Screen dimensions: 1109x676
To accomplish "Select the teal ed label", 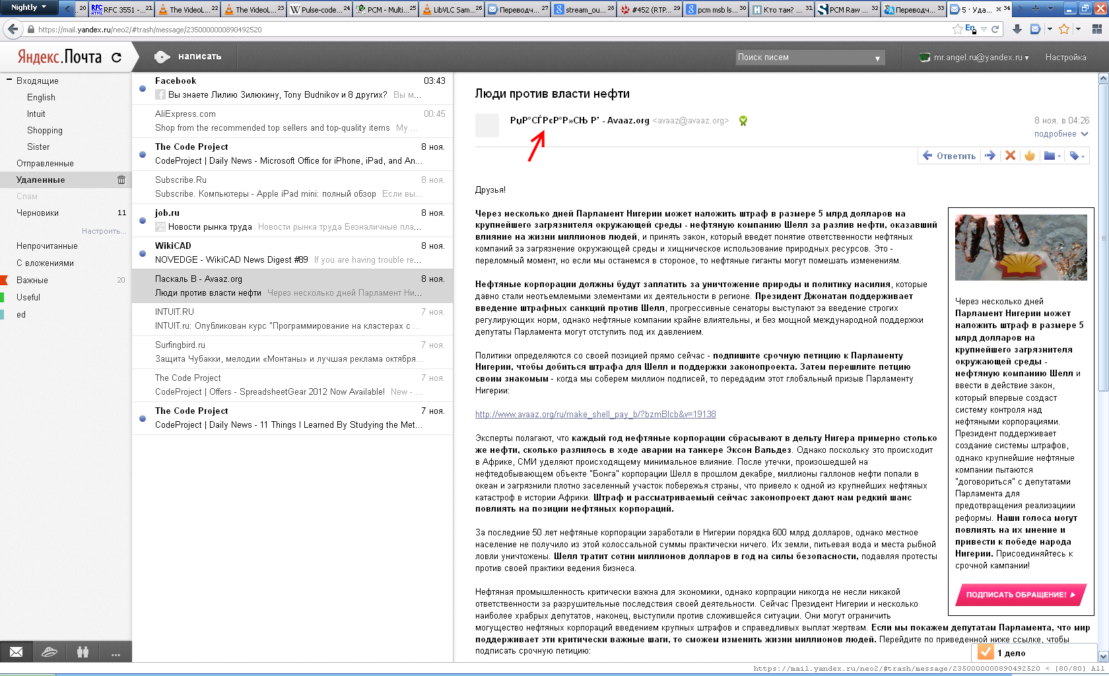I will point(21,314).
